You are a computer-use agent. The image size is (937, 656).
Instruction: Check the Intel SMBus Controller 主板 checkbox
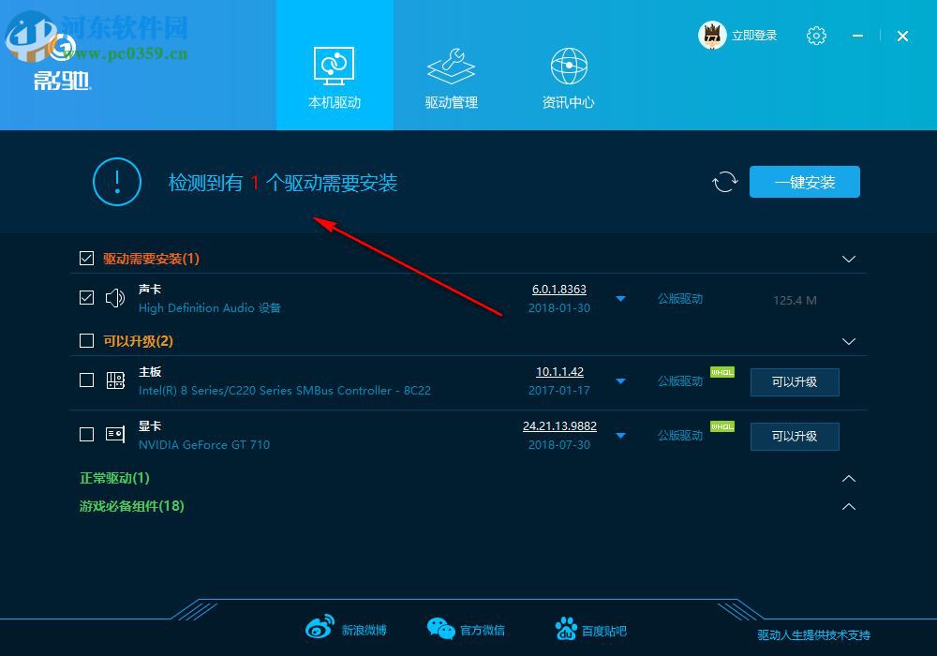point(86,380)
